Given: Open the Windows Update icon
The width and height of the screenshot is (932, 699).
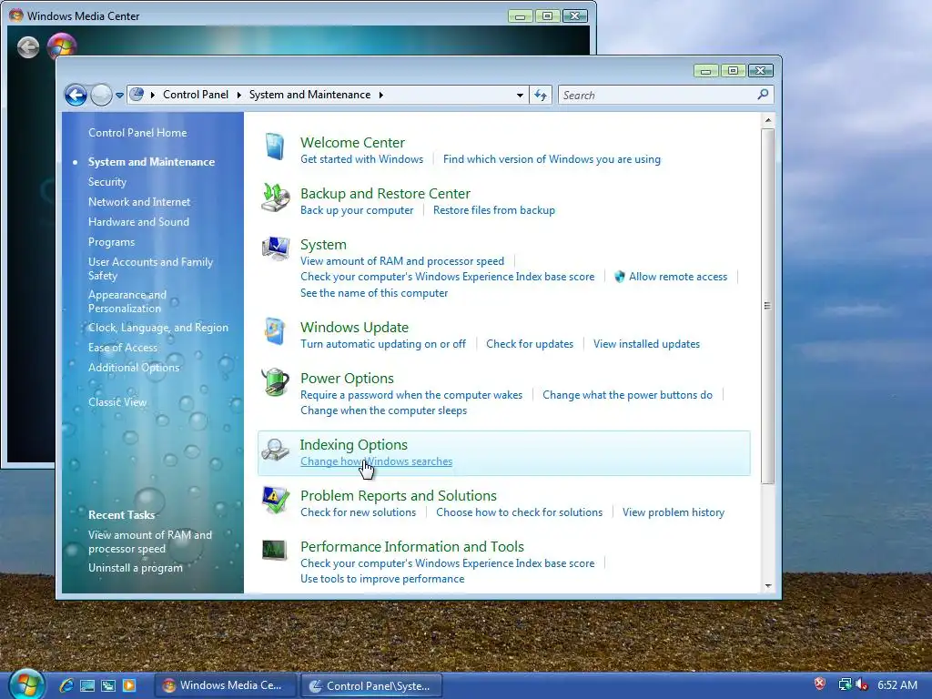Looking at the screenshot, I should (275, 331).
